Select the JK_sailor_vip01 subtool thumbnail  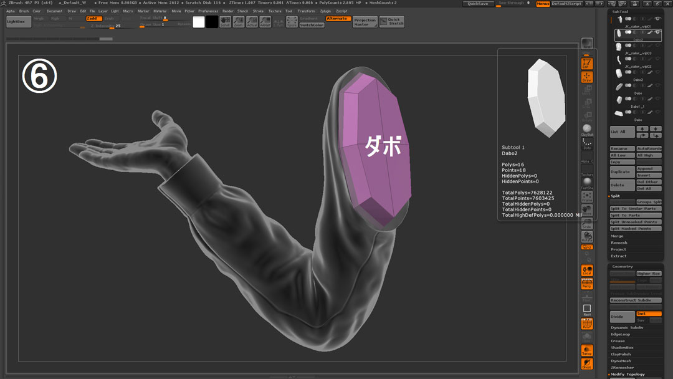pyautogui.click(x=619, y=19)
